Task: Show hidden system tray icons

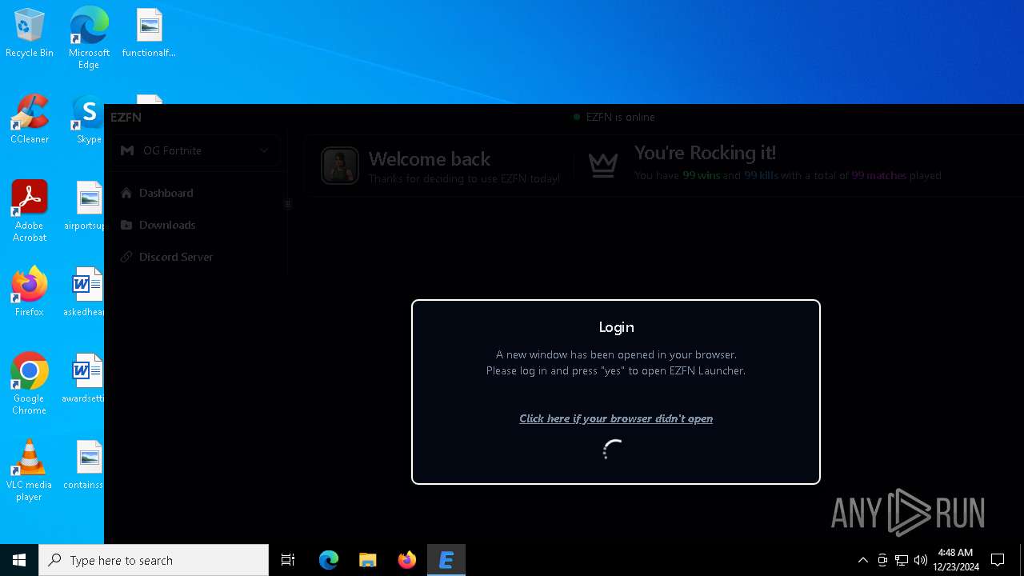Action: (862, 560)
